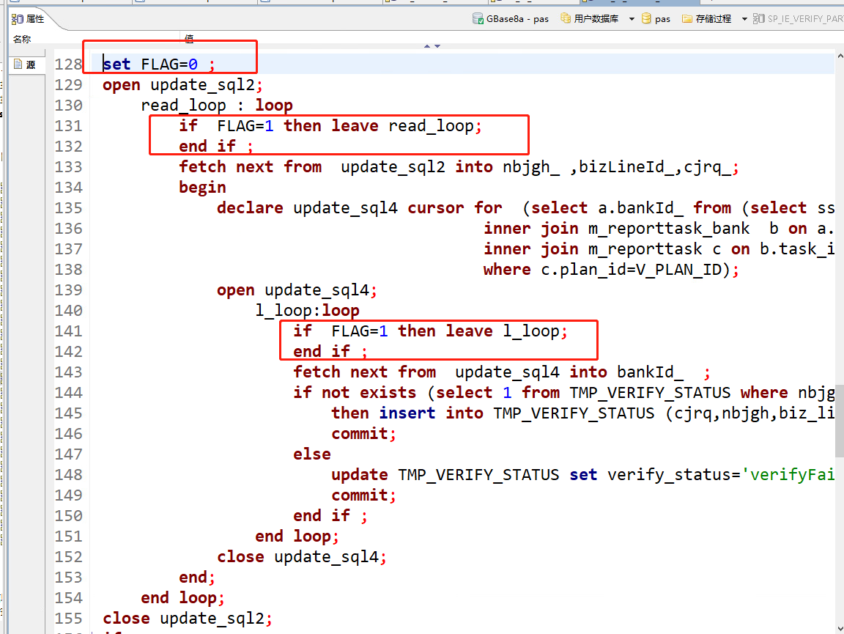This screenshot has width=844, height=634.
Task: Click the SP_IE_VERIFY_PAR procedure breadcrumb
Action: click(x=799, y=19)
